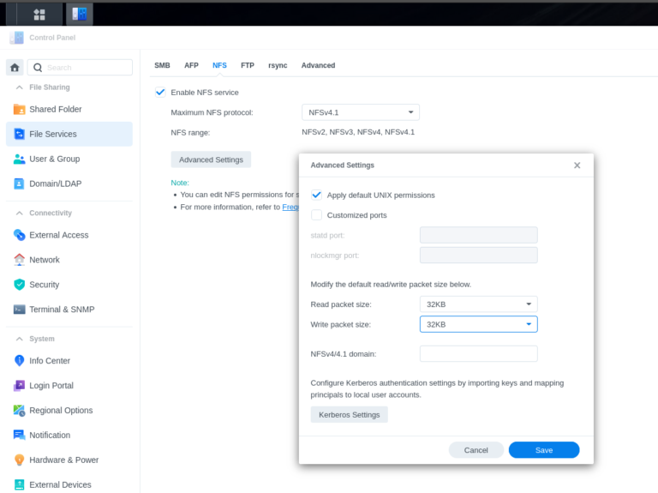658x493 pixels.
Task: Open the Write packet size dropdown
Action: tap(478, 324)
